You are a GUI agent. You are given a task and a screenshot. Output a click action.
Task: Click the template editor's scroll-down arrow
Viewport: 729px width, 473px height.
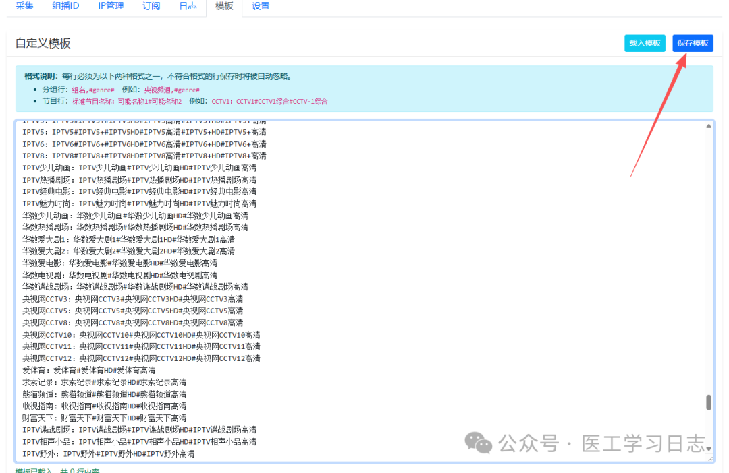point(709,449)
